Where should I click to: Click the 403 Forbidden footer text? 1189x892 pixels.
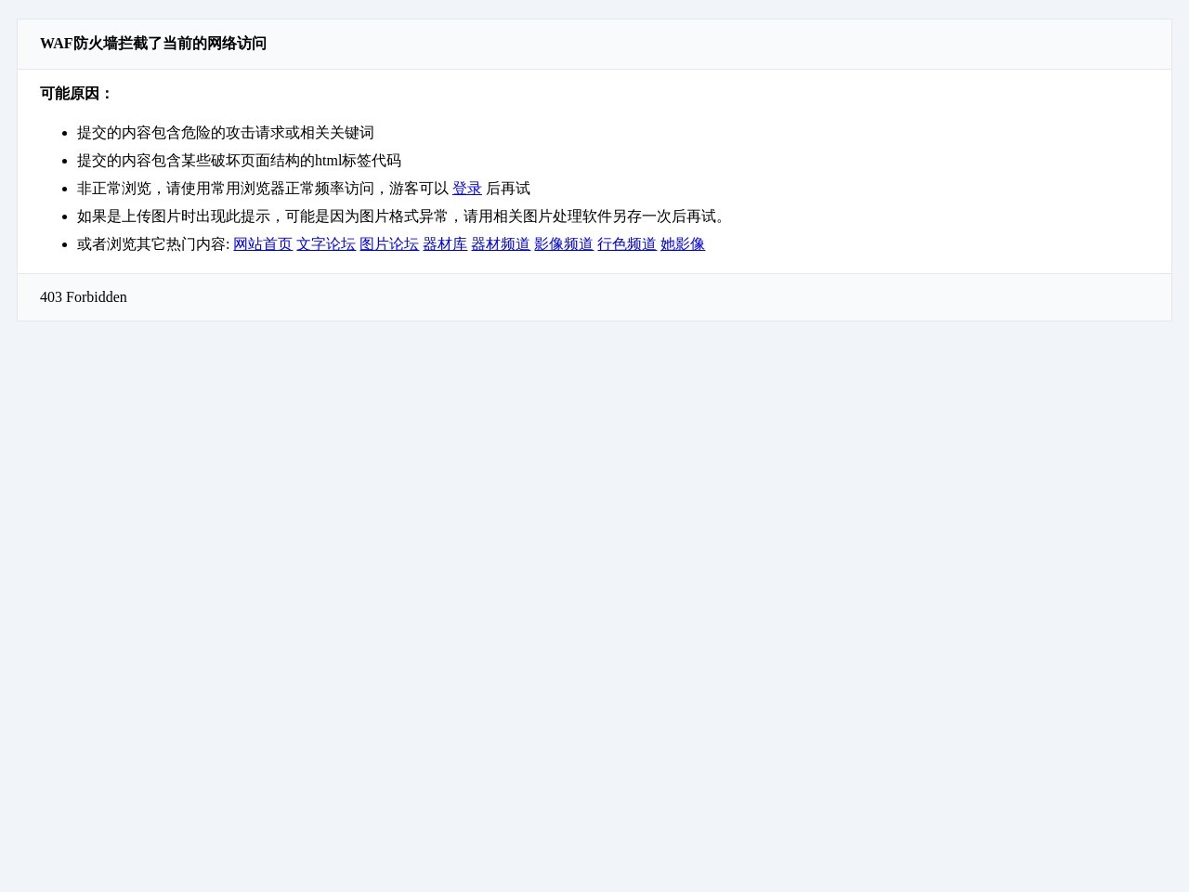[84, 297]
